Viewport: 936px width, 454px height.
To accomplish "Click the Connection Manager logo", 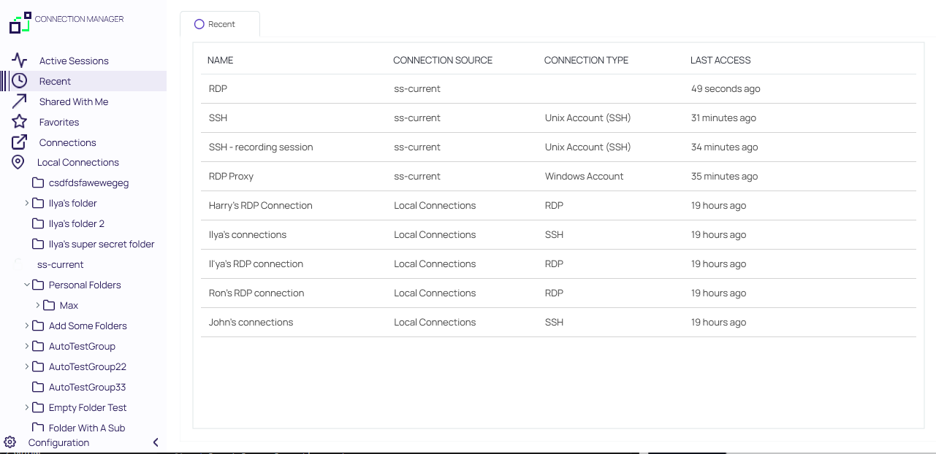I will [20, 23].
